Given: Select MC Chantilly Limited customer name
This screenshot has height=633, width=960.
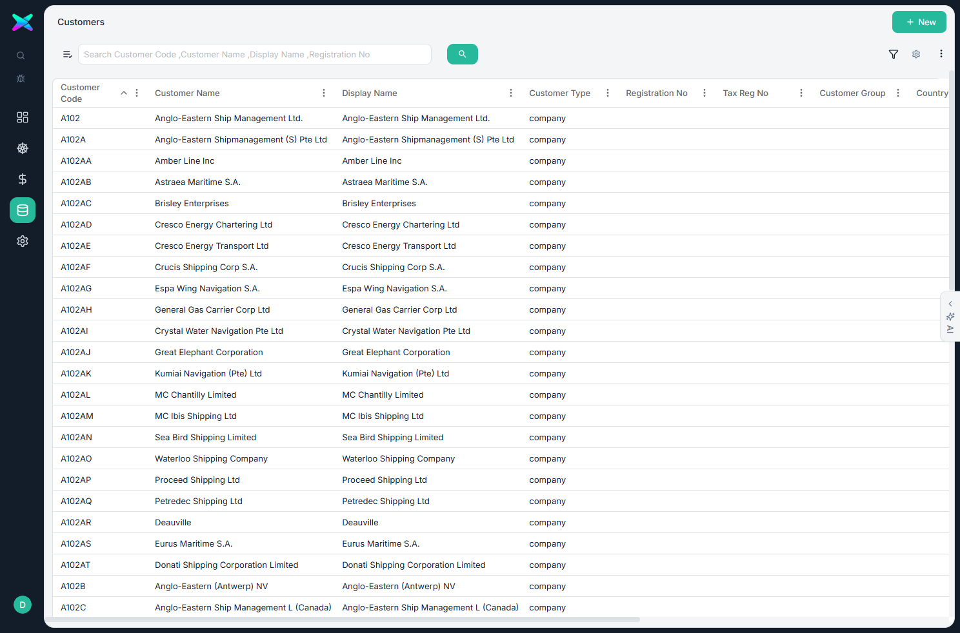Looking at the screenshot, I should [x=195, y=394].
